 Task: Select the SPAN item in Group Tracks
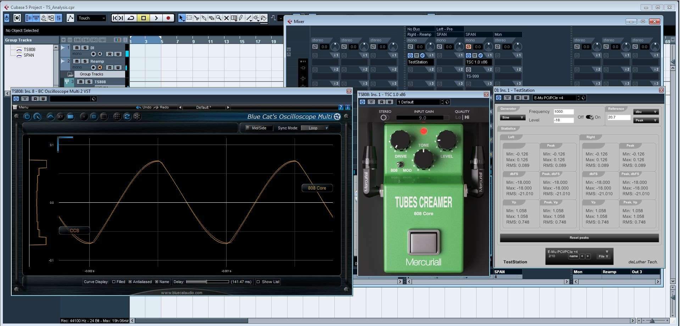point(29,55)
